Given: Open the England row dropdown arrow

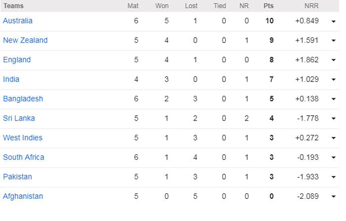Looking at the screenshot, I should pyautogui.click(x=334, y=60).
